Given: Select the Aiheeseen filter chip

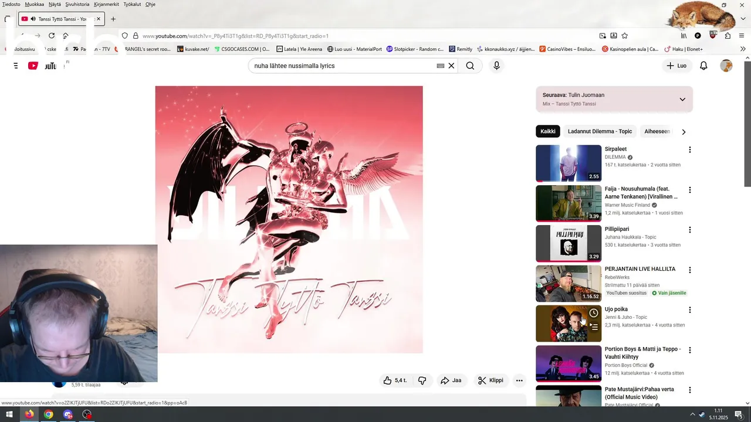Looking at the screenshot, I should click(657, 131).
